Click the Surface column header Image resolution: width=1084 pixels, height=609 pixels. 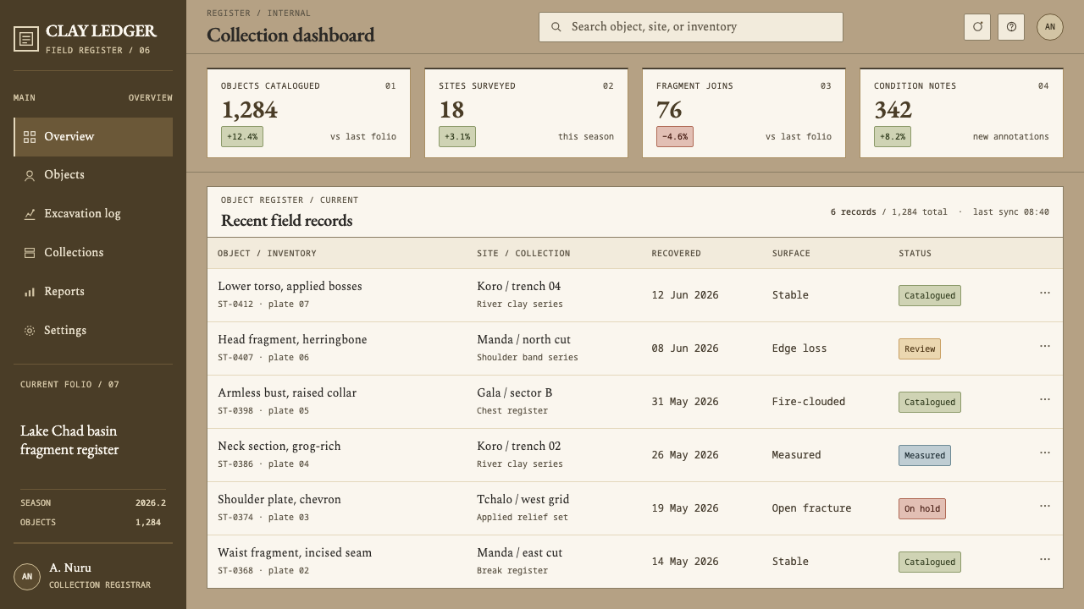[x=791, y=254]
